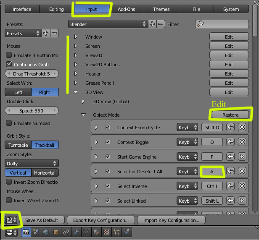Open the Keyb type dropdown for Select Inverse
The image size is (259, 240).
[187, 186]
